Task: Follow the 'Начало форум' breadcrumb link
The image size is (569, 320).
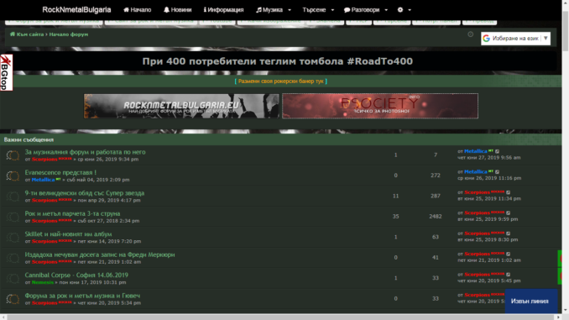Action: coord(69,34)
